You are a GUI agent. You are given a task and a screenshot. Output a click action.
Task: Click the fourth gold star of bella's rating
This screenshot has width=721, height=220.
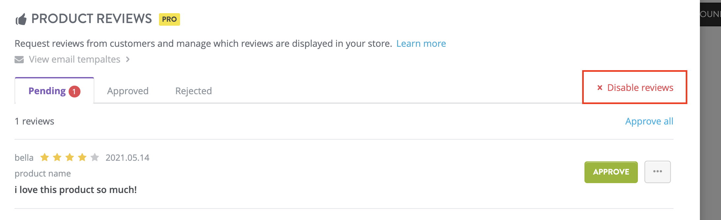(x=82, y=157)
